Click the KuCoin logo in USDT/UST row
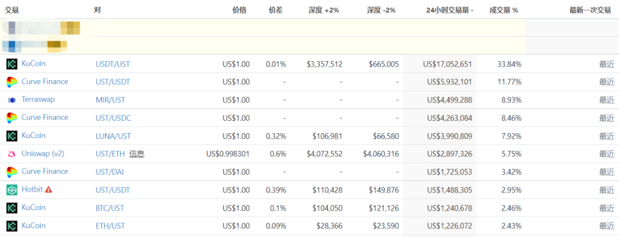Image resolution: width=619 pixels, height=237 pixels. tap(12, 64)
